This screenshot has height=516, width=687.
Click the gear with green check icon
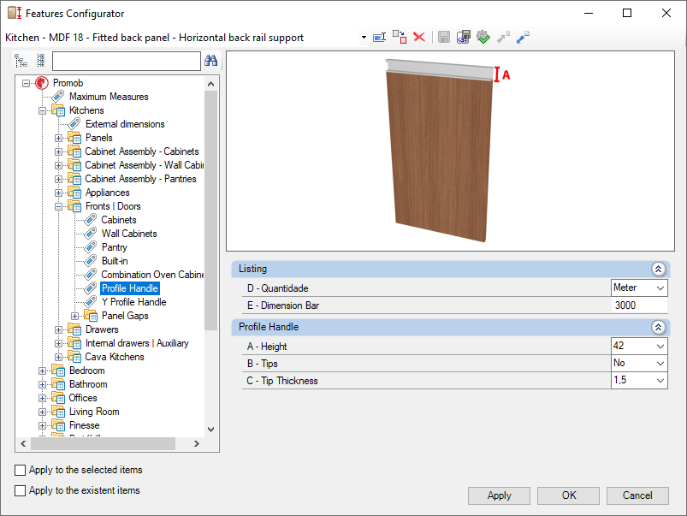point(483,37)
